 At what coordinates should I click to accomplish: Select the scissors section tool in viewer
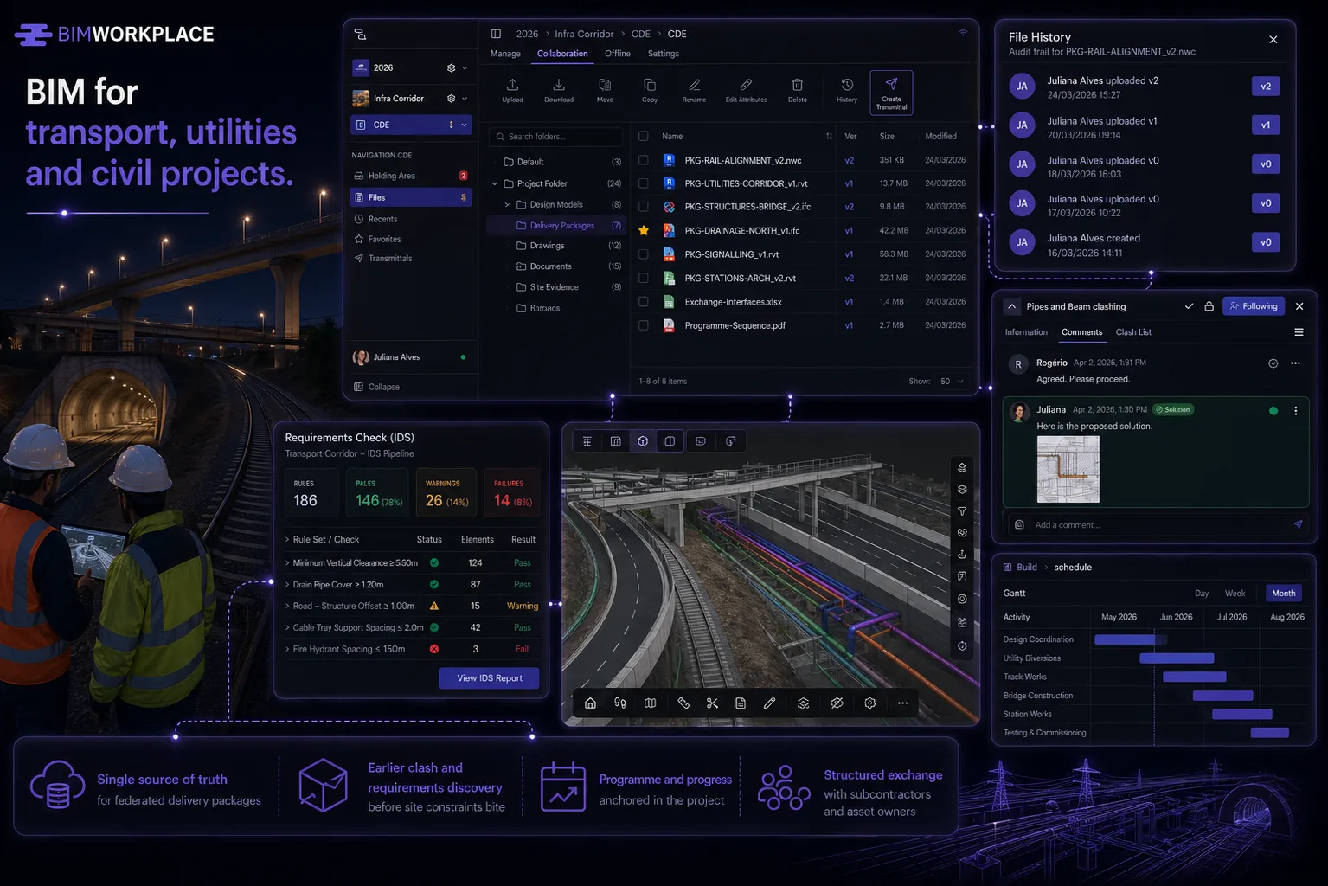712,703
